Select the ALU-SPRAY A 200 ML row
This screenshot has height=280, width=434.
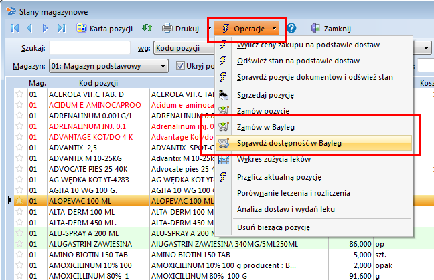pos(84,233)
